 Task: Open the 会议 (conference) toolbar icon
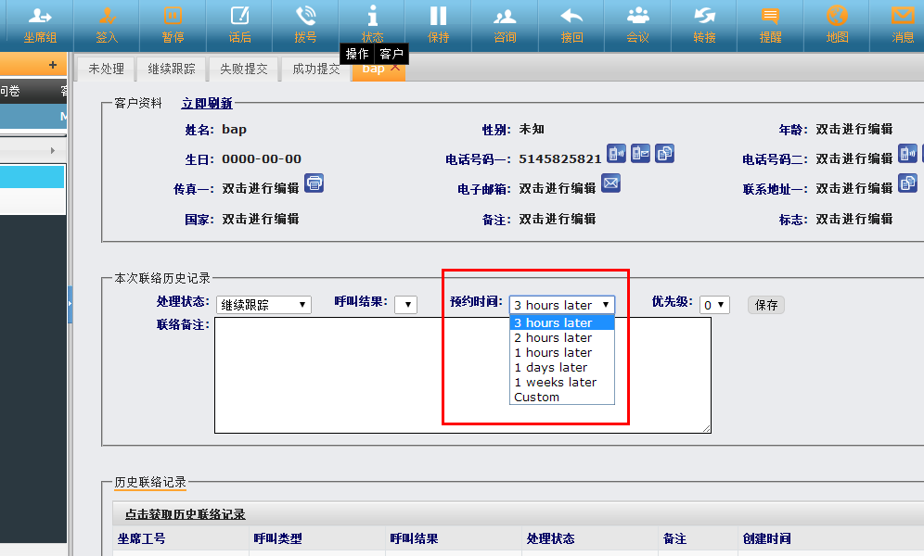coord(637,24)
